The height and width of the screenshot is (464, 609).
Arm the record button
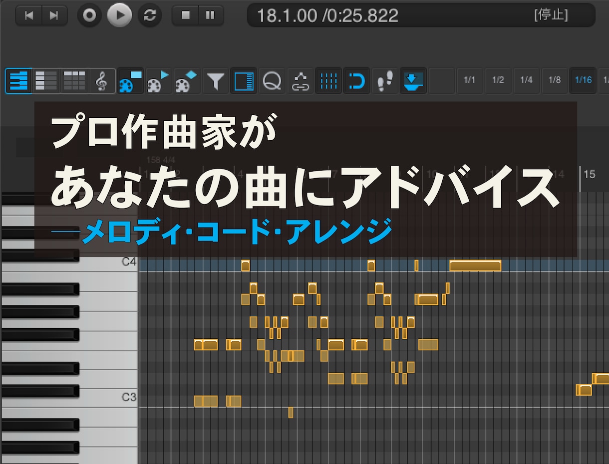[89, 15]
